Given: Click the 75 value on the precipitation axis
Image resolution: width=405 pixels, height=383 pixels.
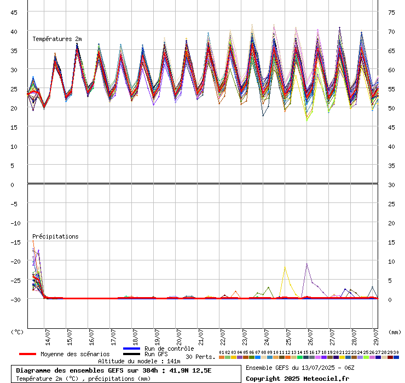Looking at the screenshot, I should coord(391,13).
